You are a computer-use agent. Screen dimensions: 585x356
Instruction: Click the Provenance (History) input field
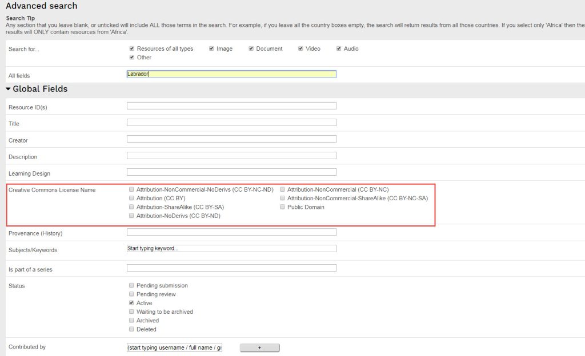click(231, 232)
